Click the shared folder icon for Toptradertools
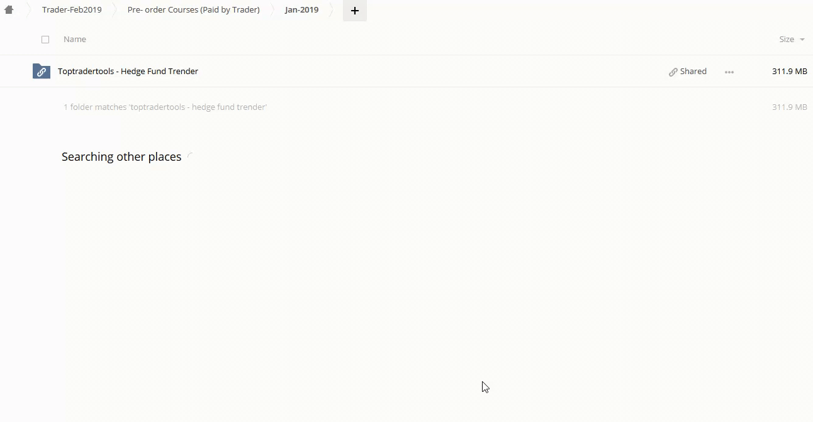This screenshot has height=422, width=813. [42, 72]
